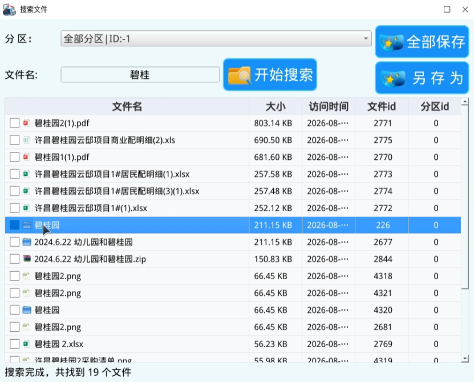Check the box for 碧桂园2(1).pdf

pos(14,123)
